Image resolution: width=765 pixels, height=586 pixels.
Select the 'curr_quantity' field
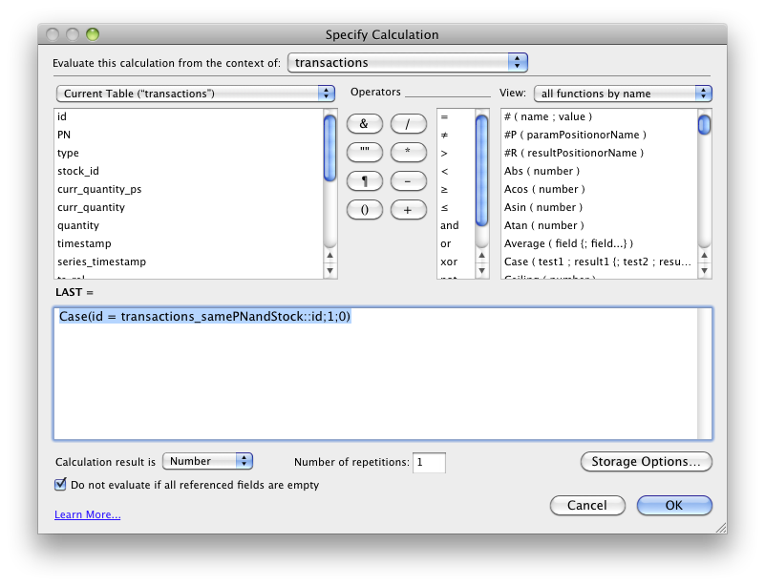pos(188,207)
